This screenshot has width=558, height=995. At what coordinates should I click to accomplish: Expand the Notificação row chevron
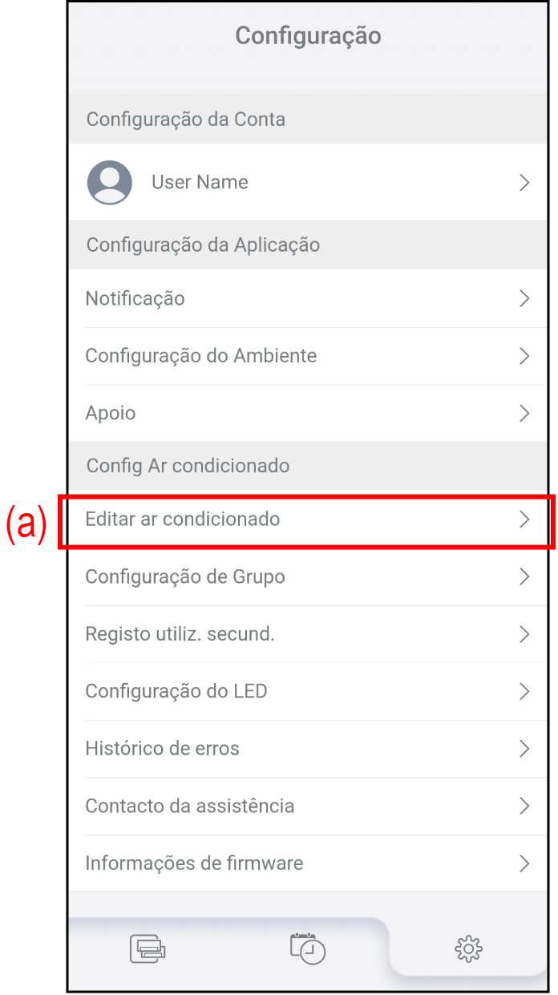pyautogui.click(x=524, y=299)
